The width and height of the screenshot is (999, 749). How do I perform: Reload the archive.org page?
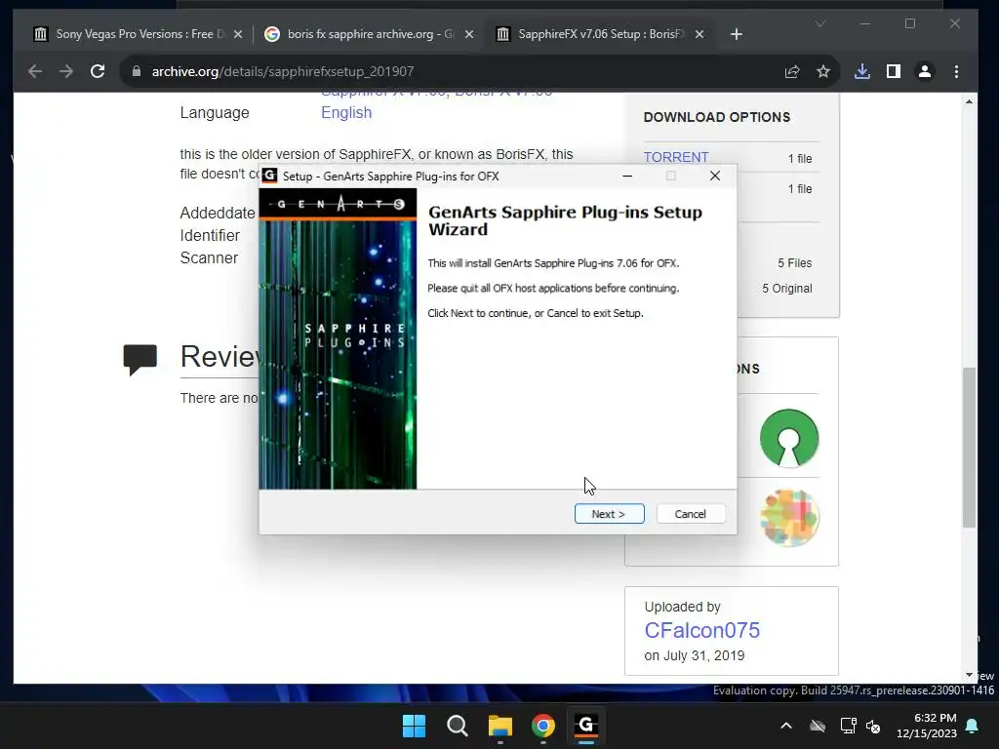point(98,71)
